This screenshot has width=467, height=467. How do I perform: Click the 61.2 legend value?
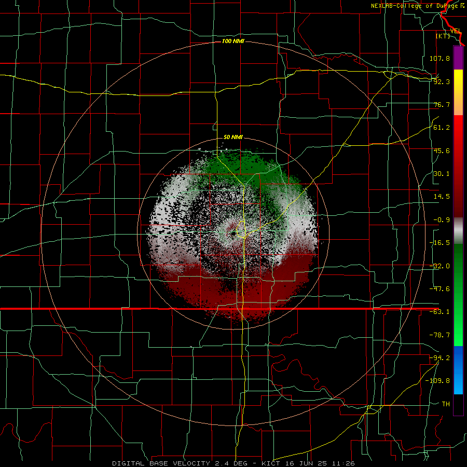442,128
